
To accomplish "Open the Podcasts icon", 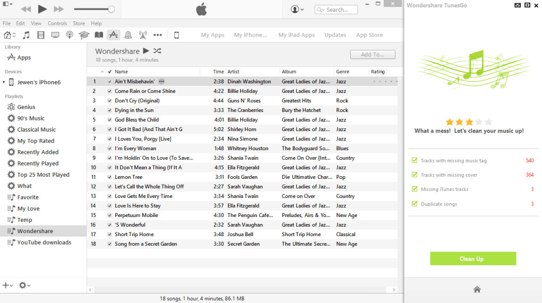I will (x=70, y=35).
